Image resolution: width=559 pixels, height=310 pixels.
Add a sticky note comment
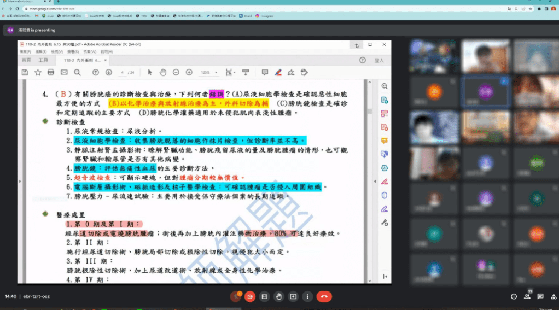pos(265,72)
